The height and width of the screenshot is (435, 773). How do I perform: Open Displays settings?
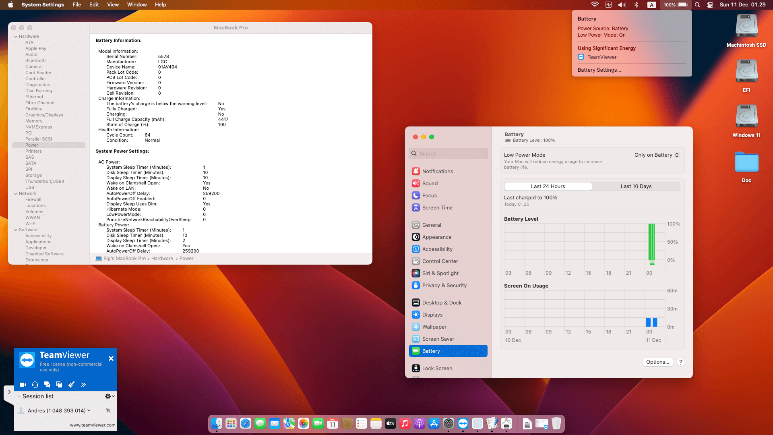click(448, 315)
